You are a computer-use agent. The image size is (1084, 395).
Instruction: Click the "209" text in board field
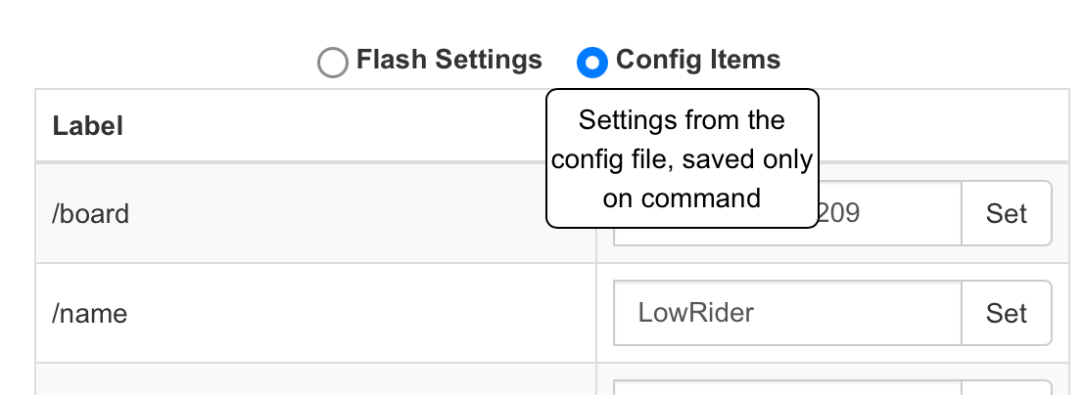(x=839, y=213)
